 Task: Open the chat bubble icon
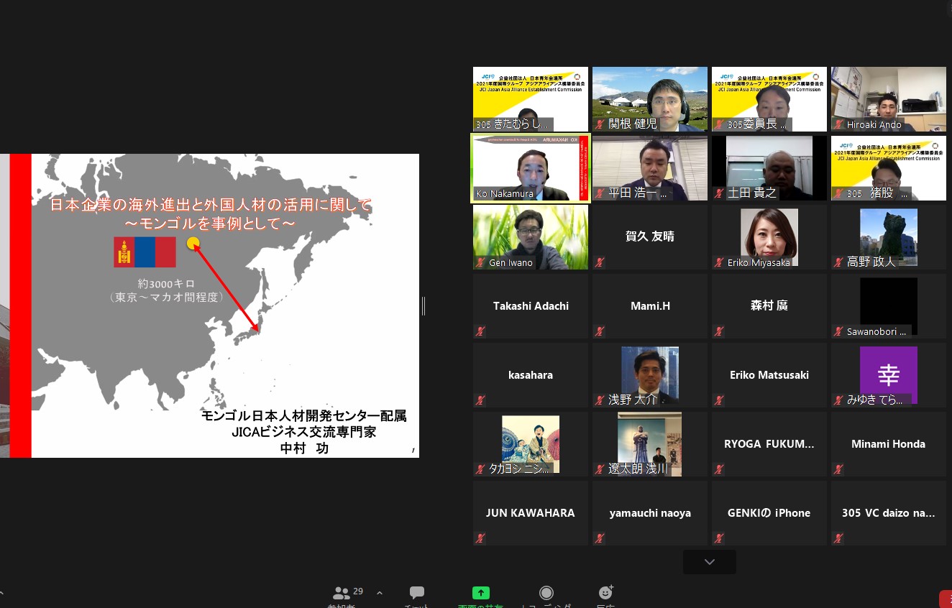(417, 593)
